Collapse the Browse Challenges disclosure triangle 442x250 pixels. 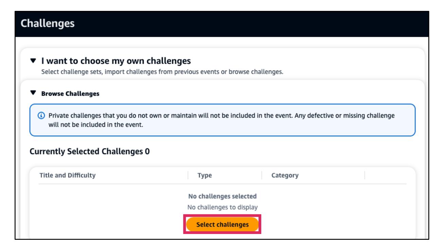tap(33, 93)
